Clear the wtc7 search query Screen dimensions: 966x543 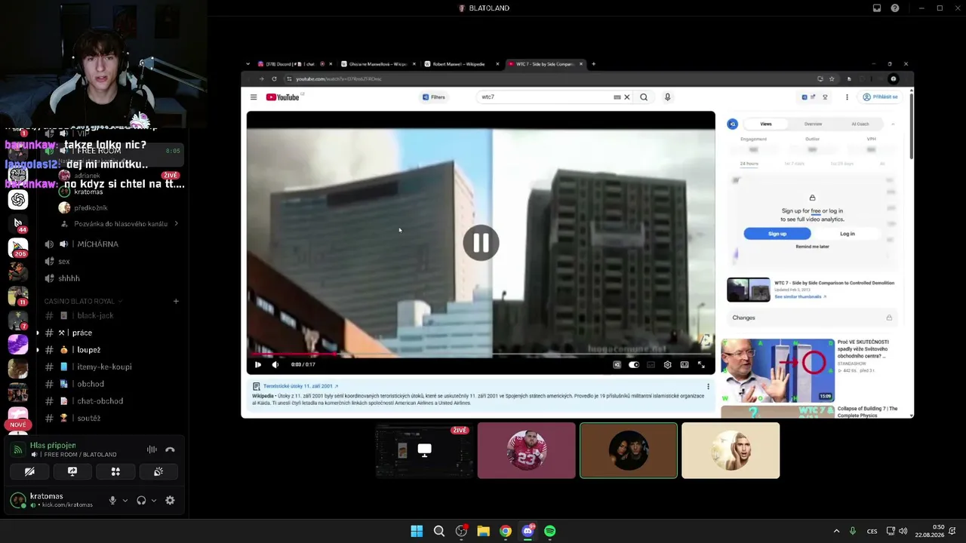(x=626, y=97)
